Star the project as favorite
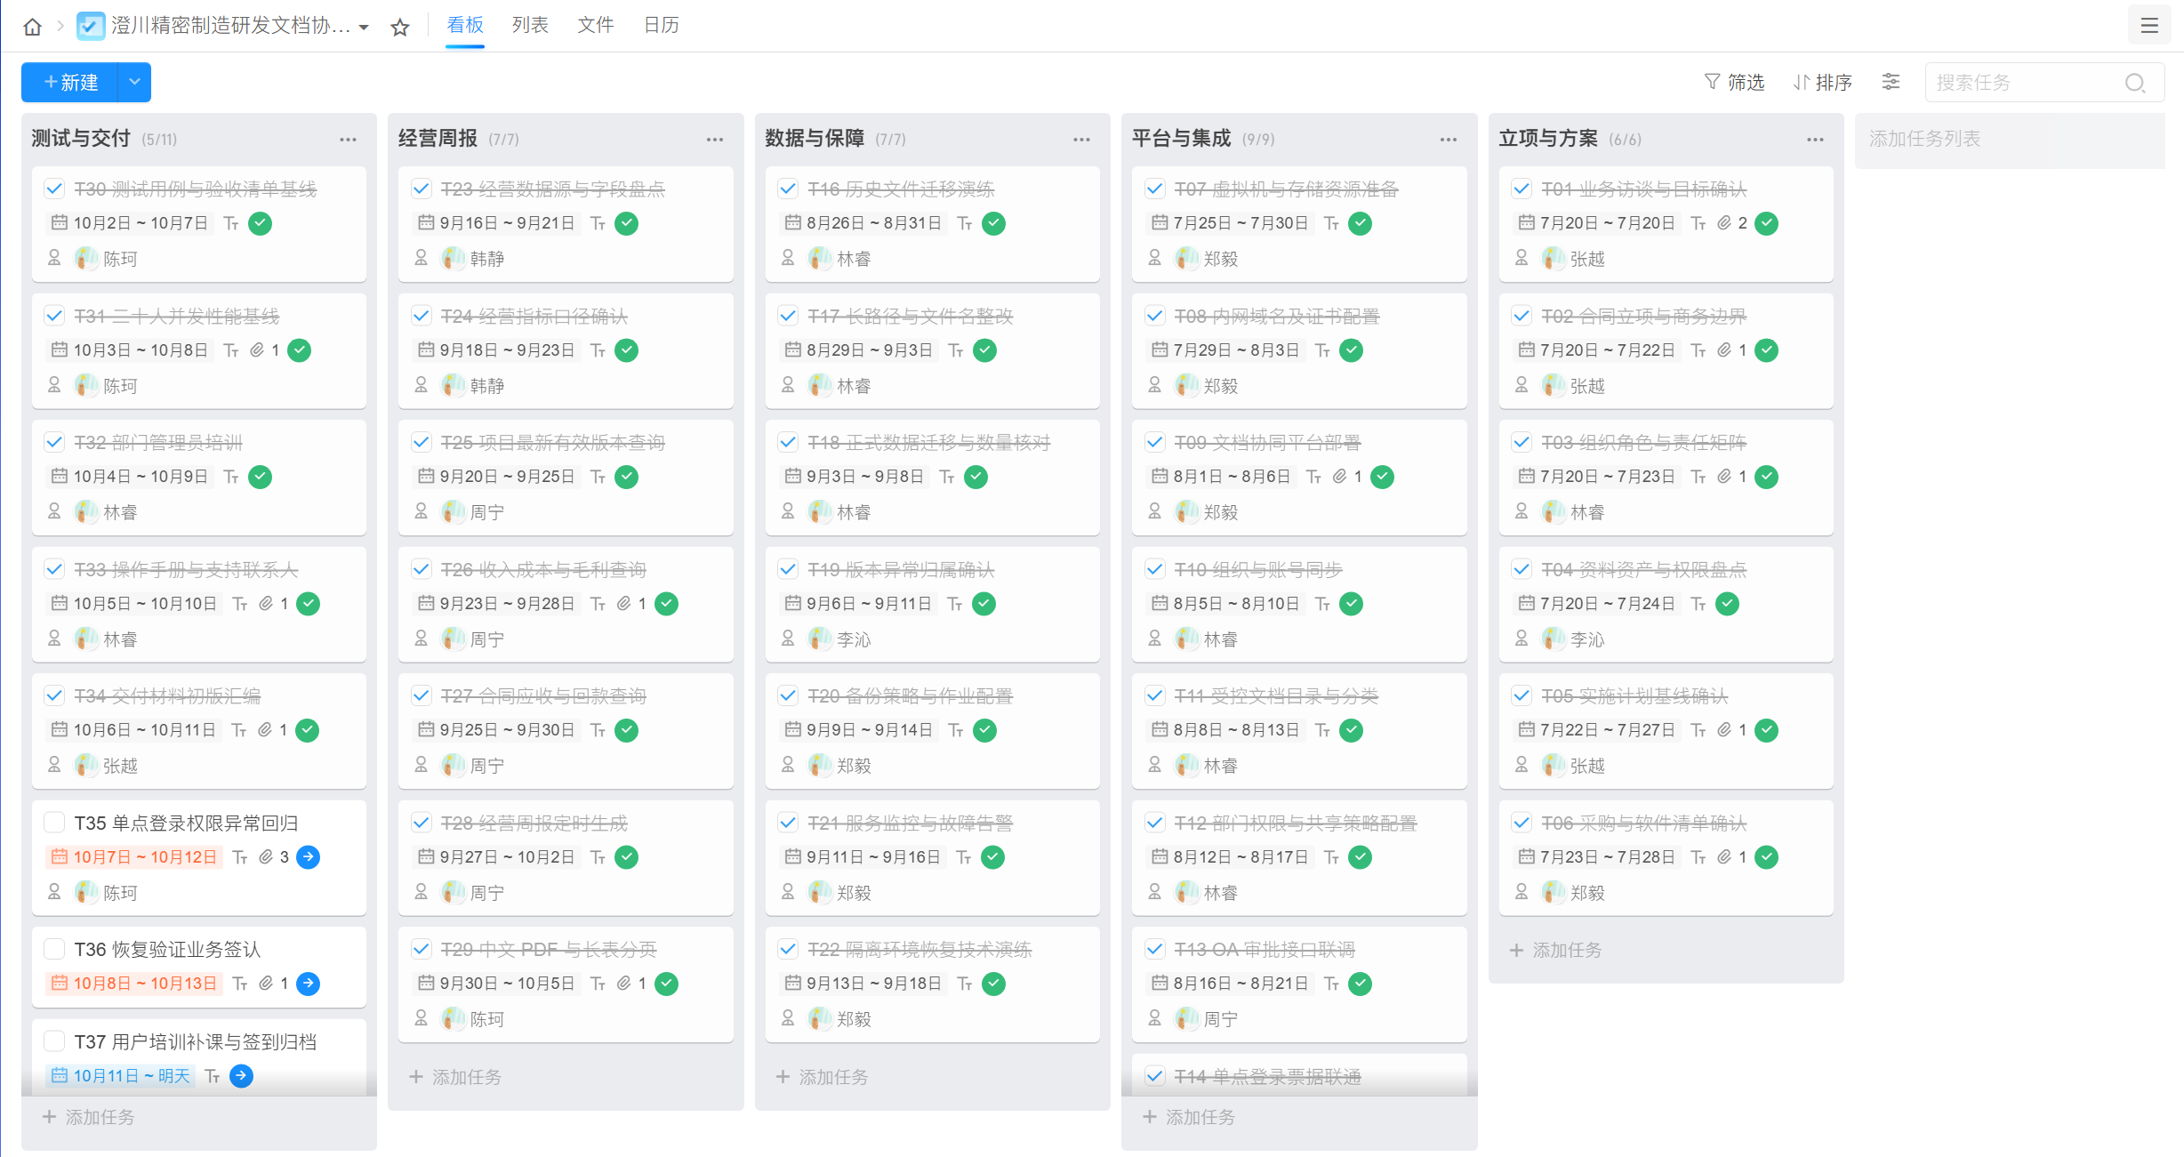Viewport: 2184px width, 1157px height. tap(400, 28)
